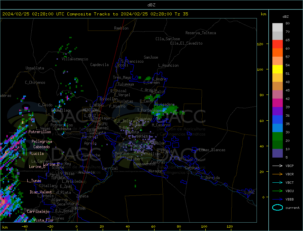
Task: Click the green VBCU arrow in legend
Action: tap(277, 191)
